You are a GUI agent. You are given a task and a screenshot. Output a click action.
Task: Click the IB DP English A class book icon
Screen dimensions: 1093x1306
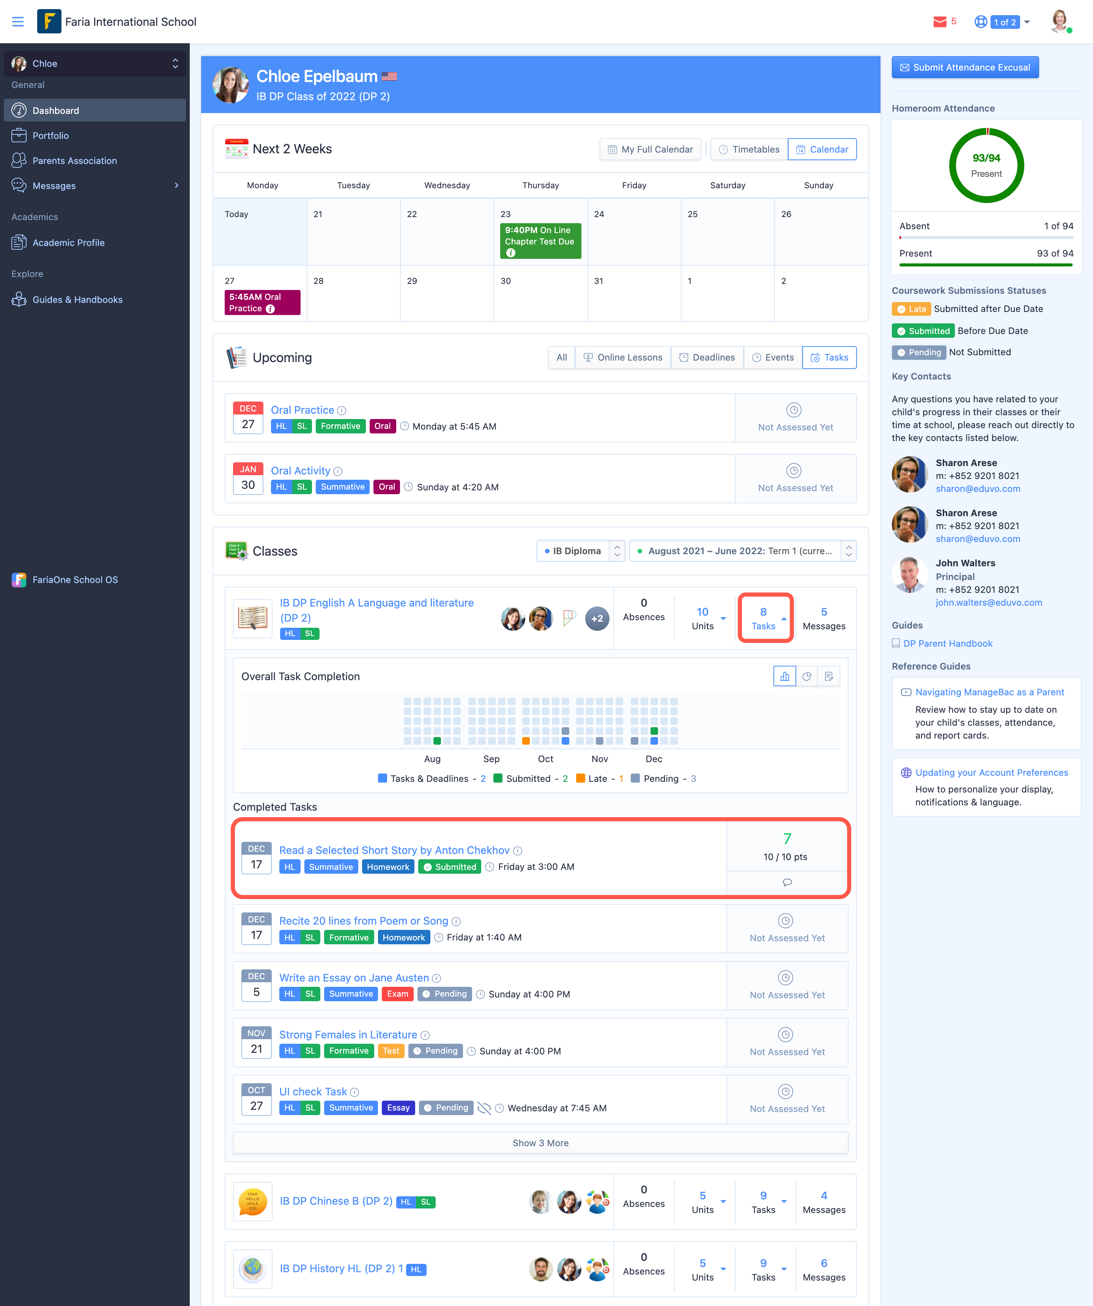(x=252, y=618)
